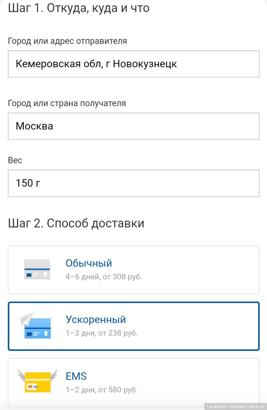The image size is (267, 410).
Task: Click the blue paper-plane envelope Ускоренный icon
Action: 36,326
